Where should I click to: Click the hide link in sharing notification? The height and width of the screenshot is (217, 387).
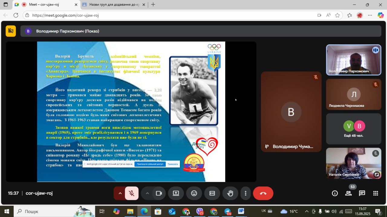click(x=173, y=164)
